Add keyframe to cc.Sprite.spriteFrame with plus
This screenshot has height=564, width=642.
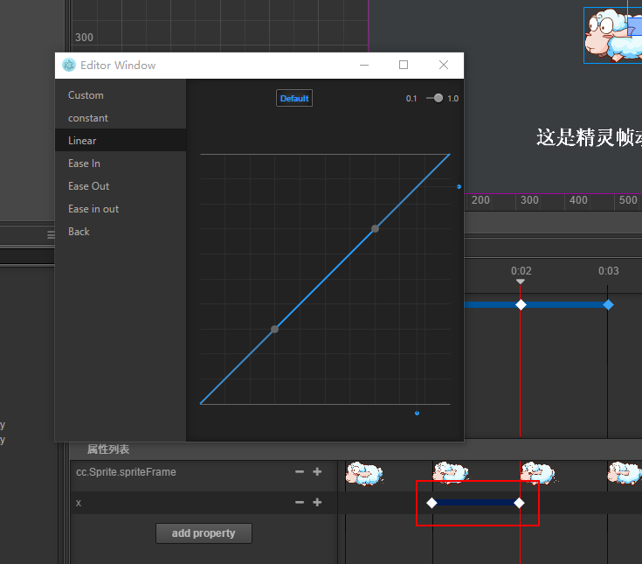point(317,472)
